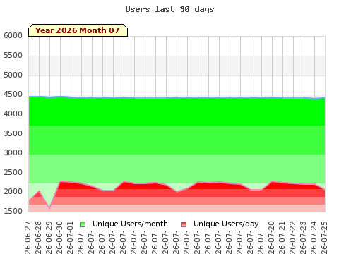
Task: Click the 4000 y-axis label
Action: 13,114
